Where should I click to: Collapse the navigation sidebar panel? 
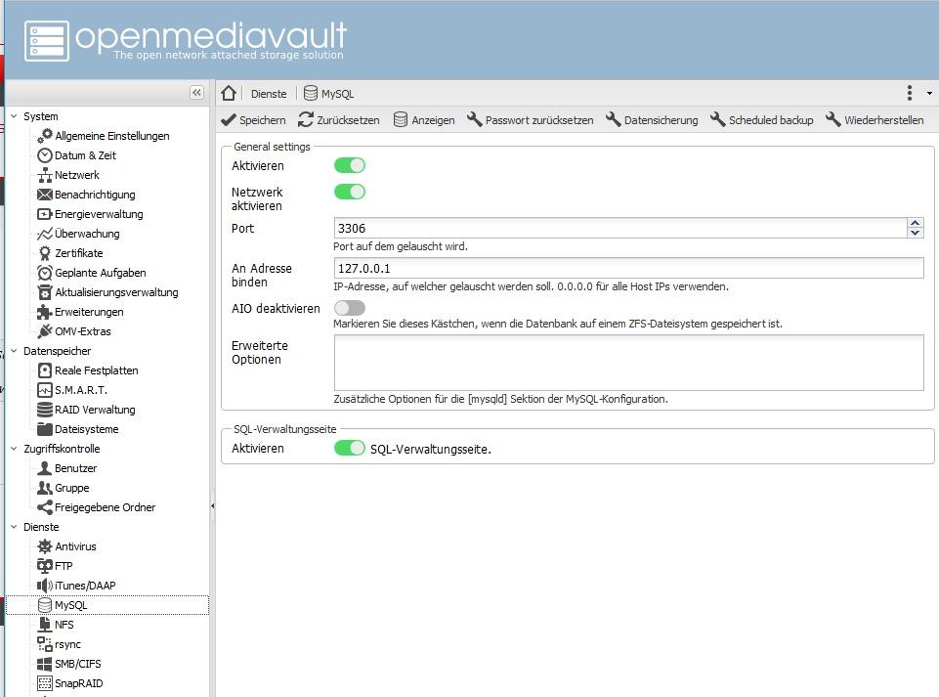(196, 92)
